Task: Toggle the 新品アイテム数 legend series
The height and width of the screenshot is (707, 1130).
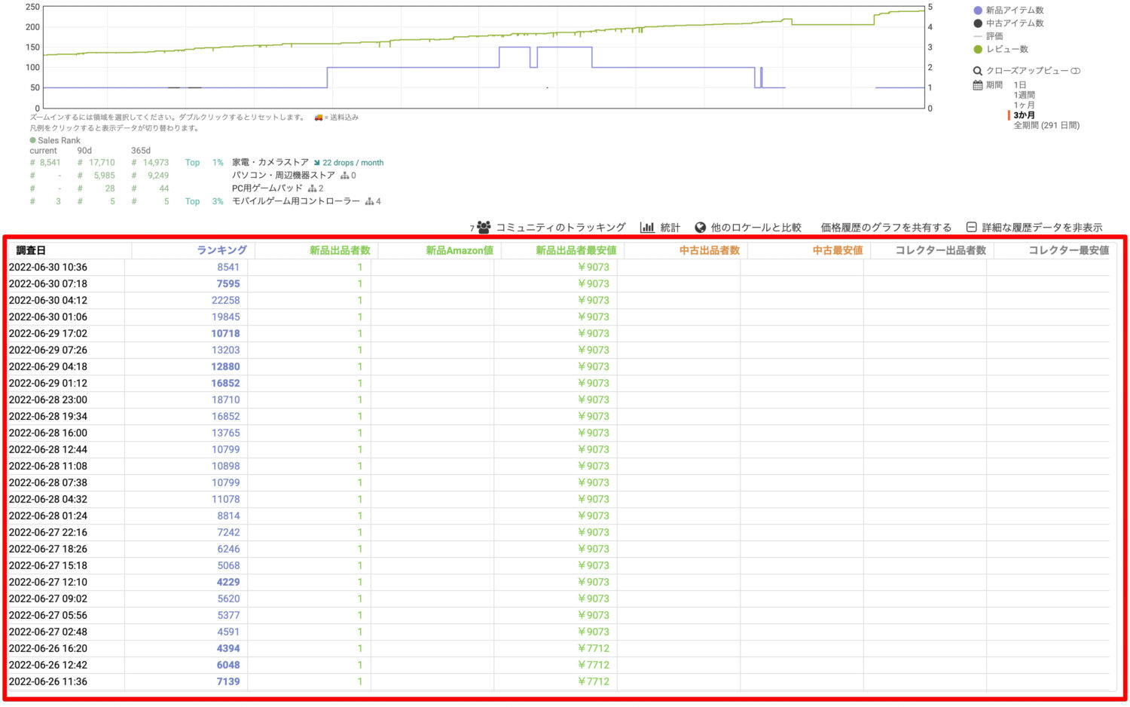Action: point(978,11)
